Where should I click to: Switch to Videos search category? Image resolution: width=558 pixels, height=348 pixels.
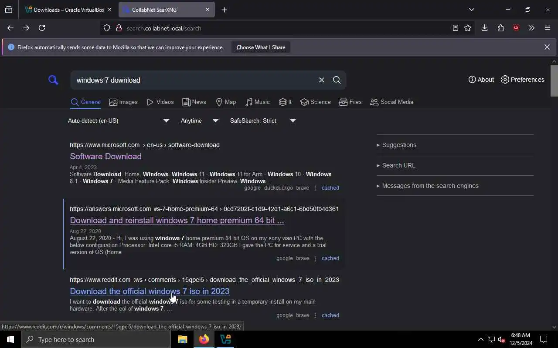click(160, 102)
